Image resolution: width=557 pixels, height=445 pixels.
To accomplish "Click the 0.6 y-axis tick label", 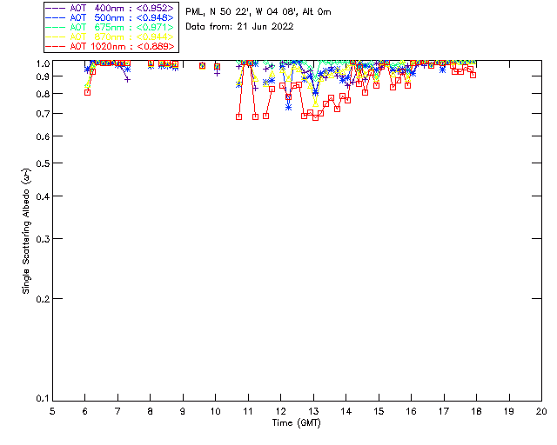I will [x=43, y=136].
